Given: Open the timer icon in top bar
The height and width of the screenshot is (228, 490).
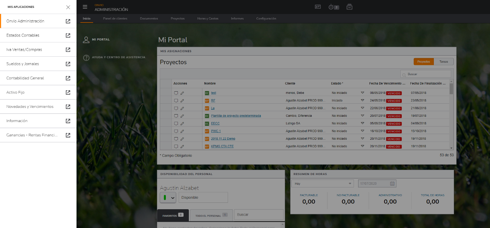Looking at the screenshot, I should (x=331, y=7).
